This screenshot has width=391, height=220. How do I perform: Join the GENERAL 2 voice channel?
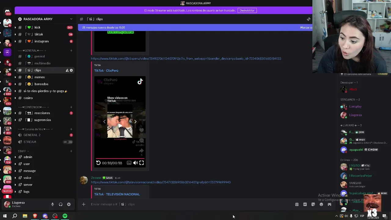point(45,135)
